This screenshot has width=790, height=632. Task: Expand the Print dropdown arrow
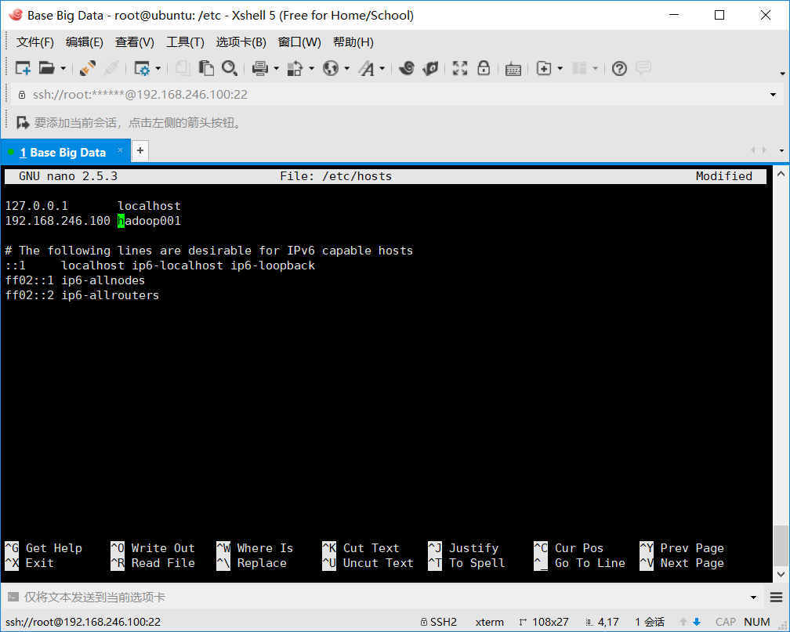click(x=276, y=68)
